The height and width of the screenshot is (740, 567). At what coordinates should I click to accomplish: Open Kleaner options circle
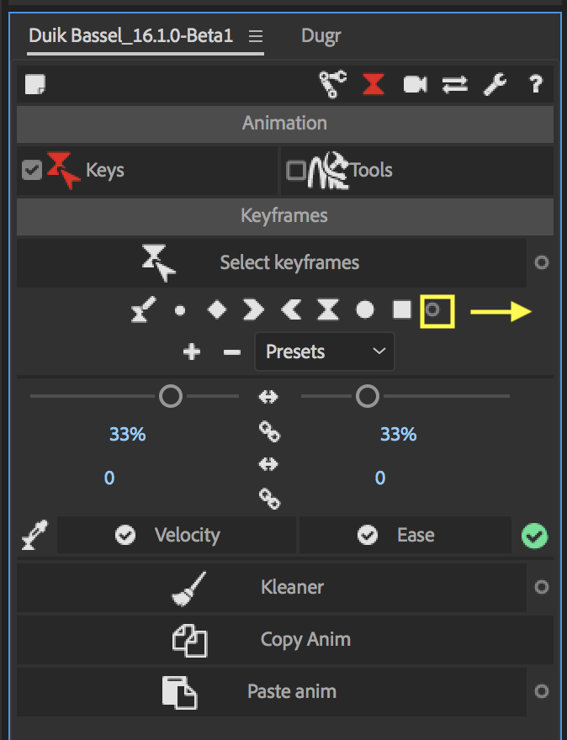click(x=542, y=587)
